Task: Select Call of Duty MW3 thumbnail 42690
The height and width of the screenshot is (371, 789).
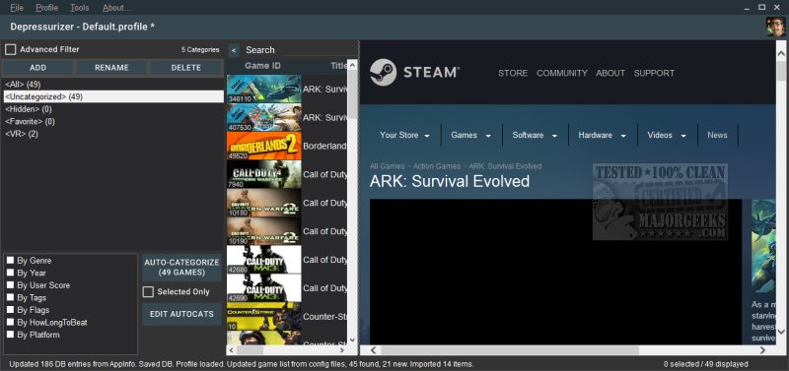Action: point(264,288)
